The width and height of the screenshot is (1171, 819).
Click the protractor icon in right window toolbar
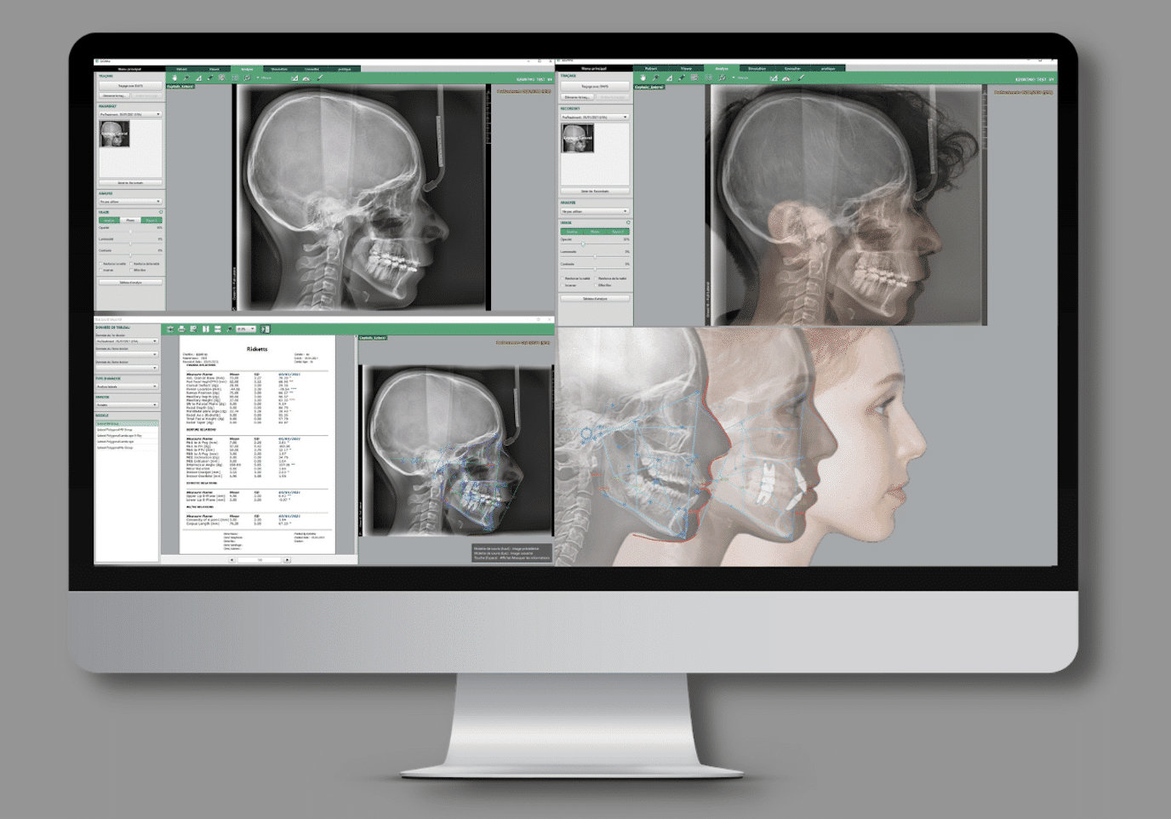[x=786, y=77]
